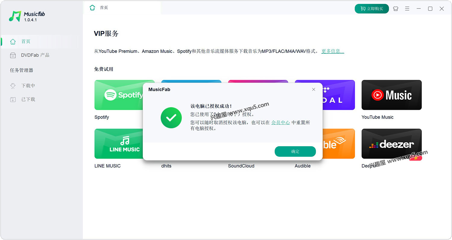Follow the 更多信息... link

pos(333,51)
